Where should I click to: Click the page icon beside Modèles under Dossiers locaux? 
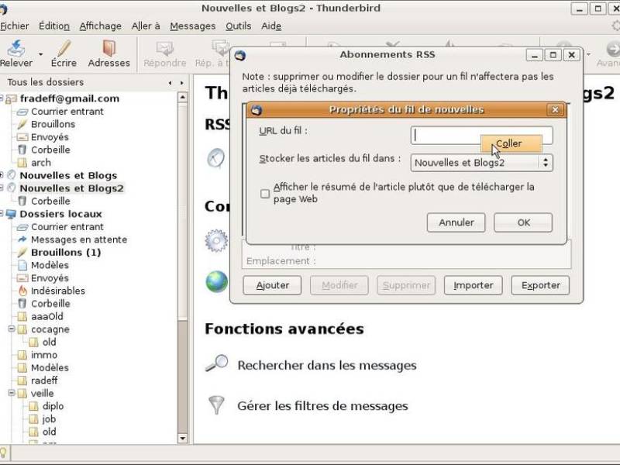(x=22, y=265)
